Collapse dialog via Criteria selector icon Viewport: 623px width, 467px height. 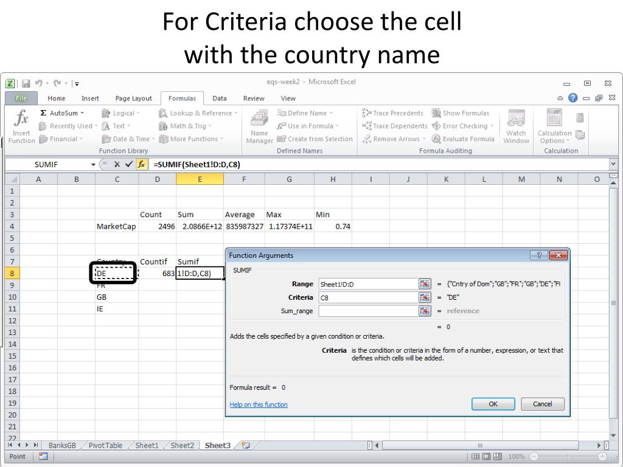point(425,297)
